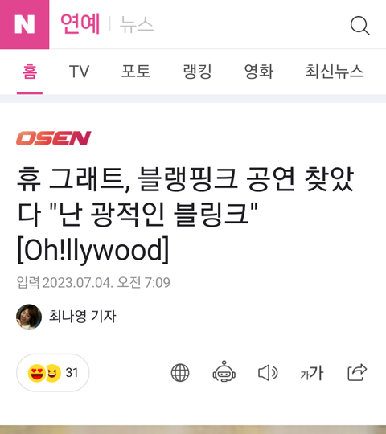Click reporter 최나영 기자 name
This screenshot has width=386, height=434.
pos(83,316)
